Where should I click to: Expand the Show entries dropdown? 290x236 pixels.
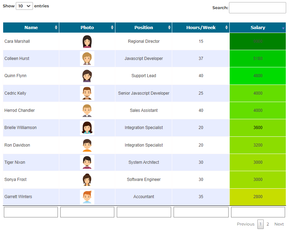pyautogui.click(x=24, y=6)
